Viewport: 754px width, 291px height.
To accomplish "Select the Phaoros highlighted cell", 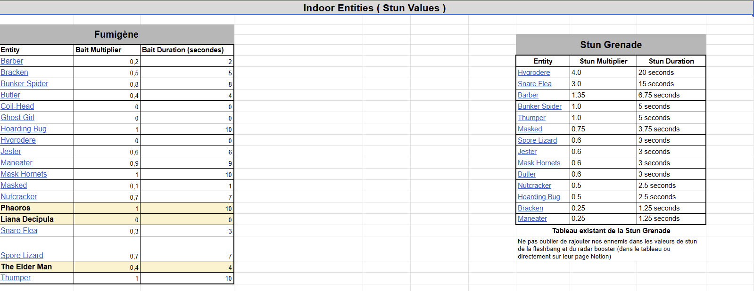I will coord(37,208).
